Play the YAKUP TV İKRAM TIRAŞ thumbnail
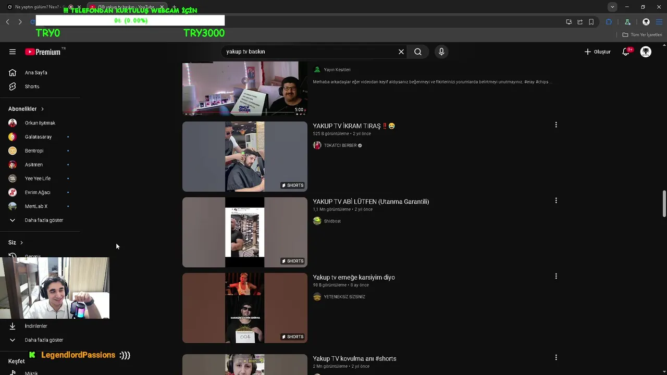 (x=245, y=156)
